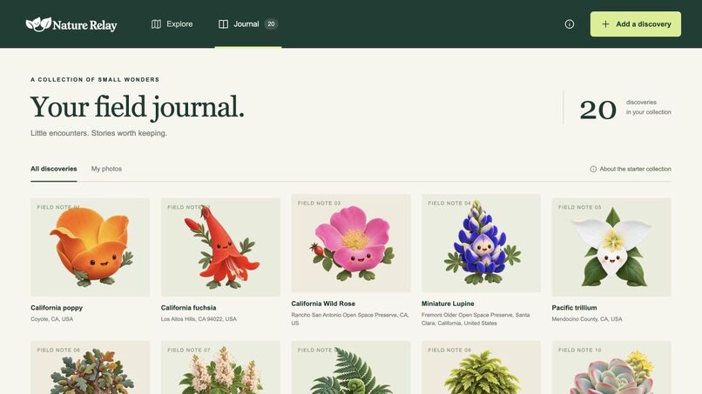
Task: Select the All discoveries tab
Action: click(x=54, y=169)
